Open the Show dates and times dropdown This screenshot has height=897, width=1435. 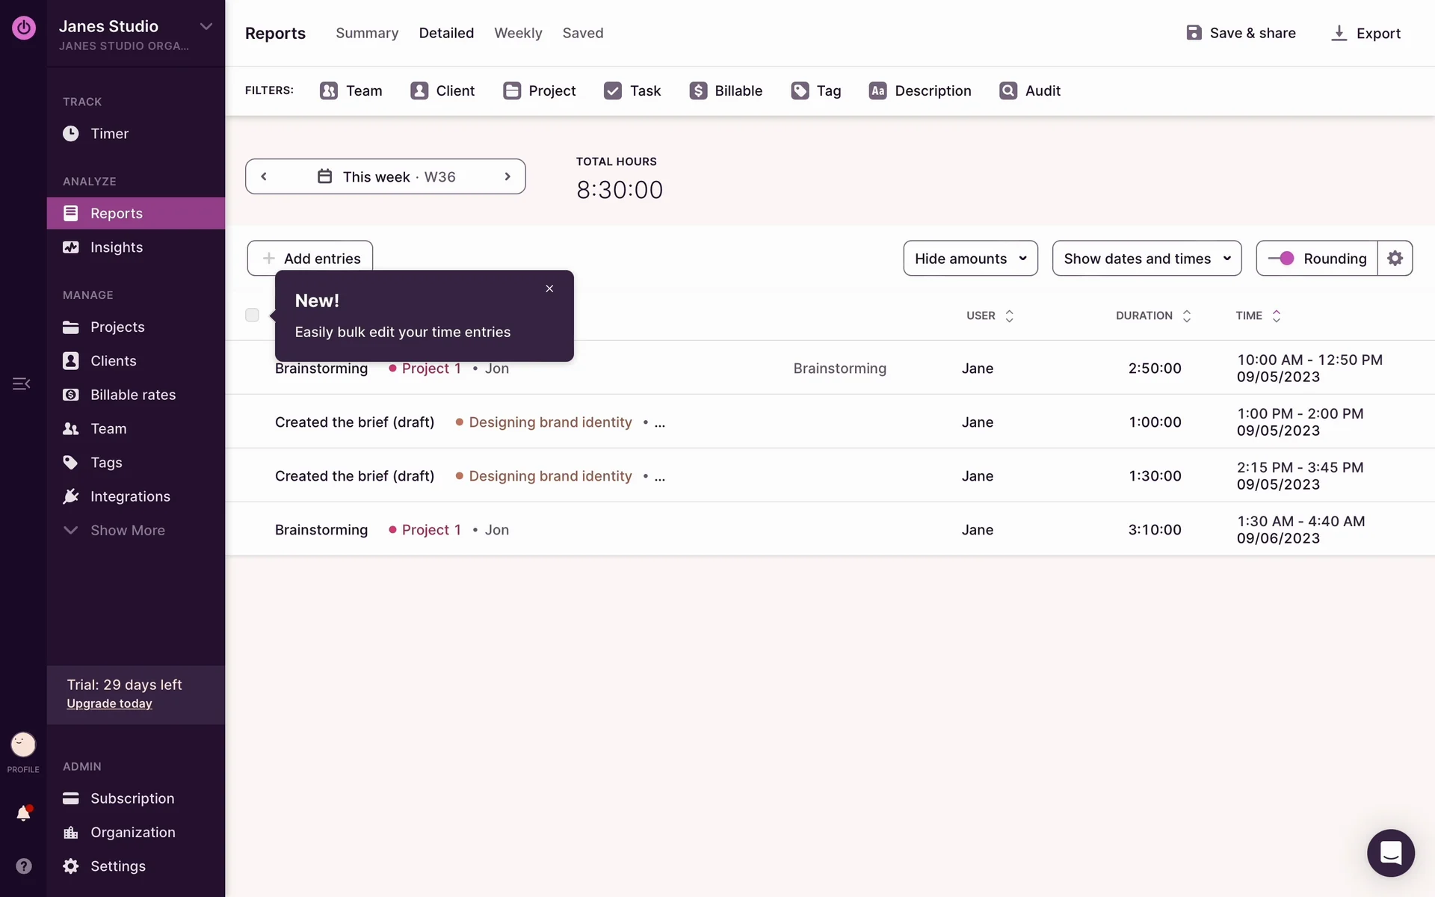coord(1147,258)
